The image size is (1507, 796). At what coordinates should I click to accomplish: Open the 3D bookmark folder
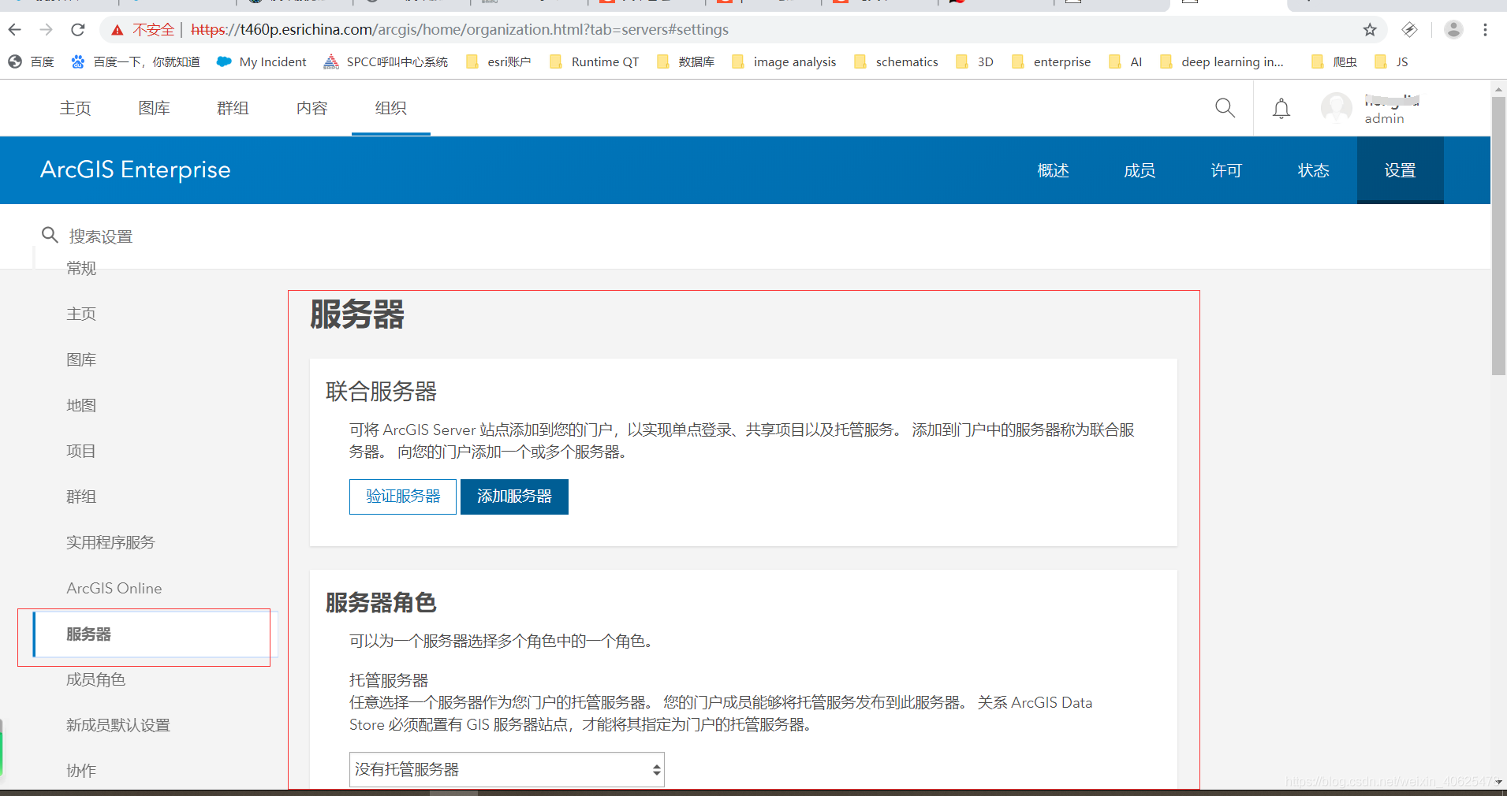tap(975, 62)
